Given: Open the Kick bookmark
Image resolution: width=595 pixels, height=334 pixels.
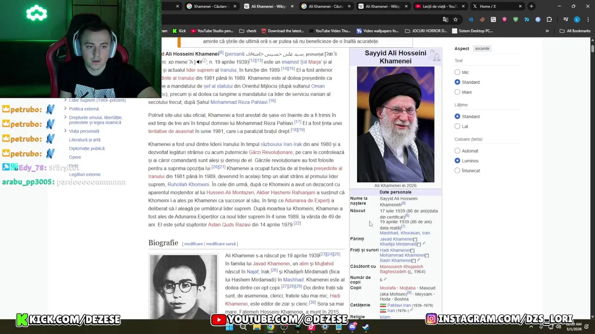Looking at the screenshot, I should pyautogui.click(x=179, y=31).
